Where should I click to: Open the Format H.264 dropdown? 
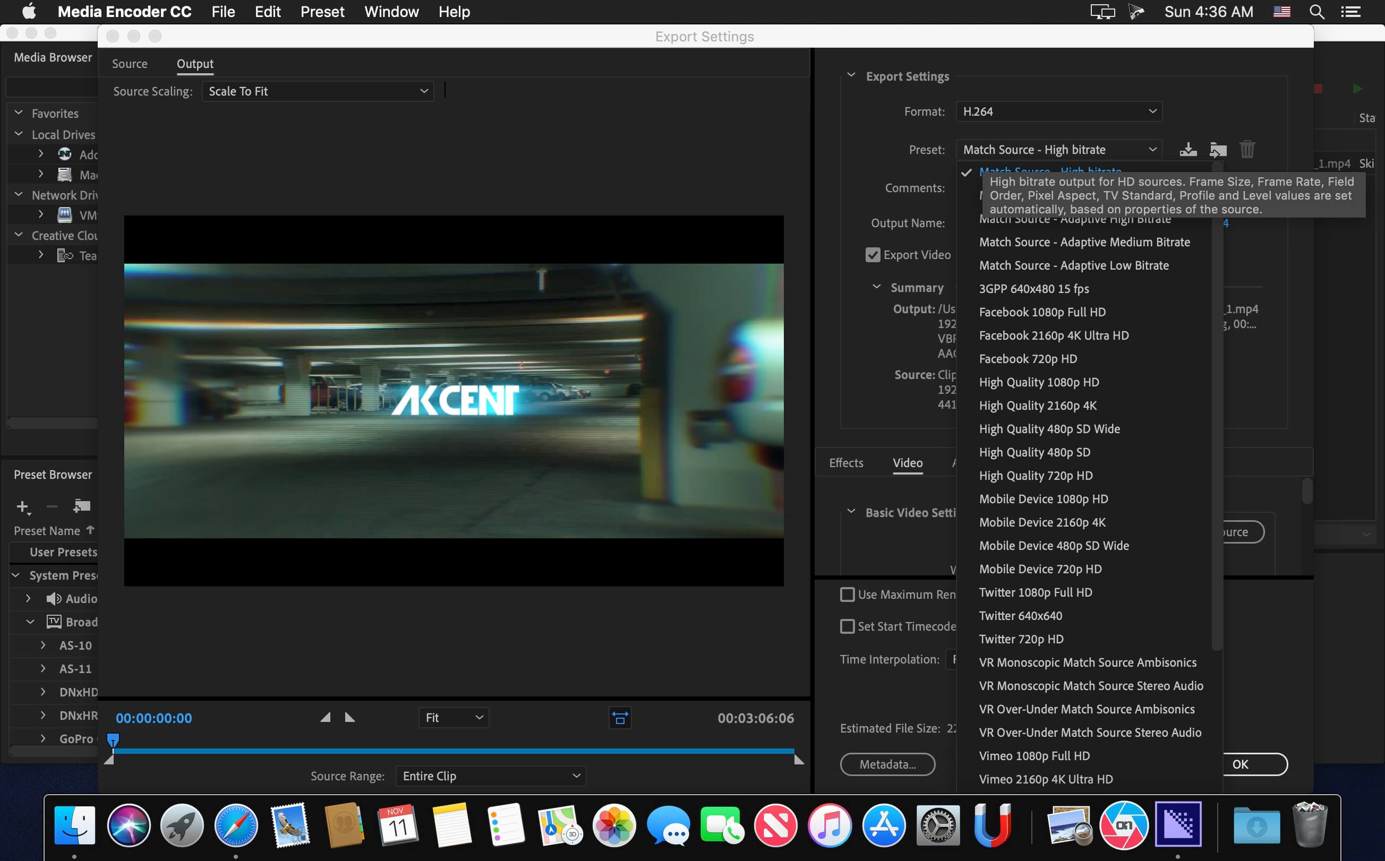(x=1058, y=111)
